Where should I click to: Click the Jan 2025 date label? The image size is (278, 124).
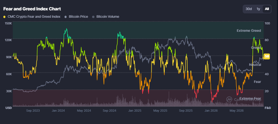tap(135, 111)
